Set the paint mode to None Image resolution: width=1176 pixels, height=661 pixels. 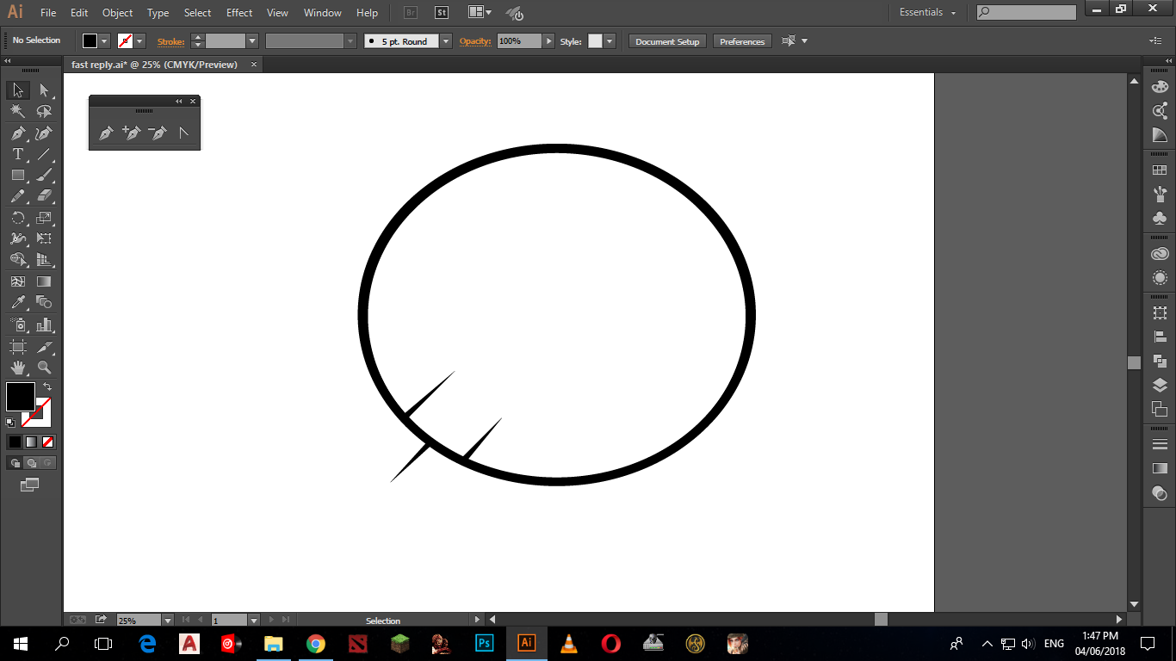48,442
